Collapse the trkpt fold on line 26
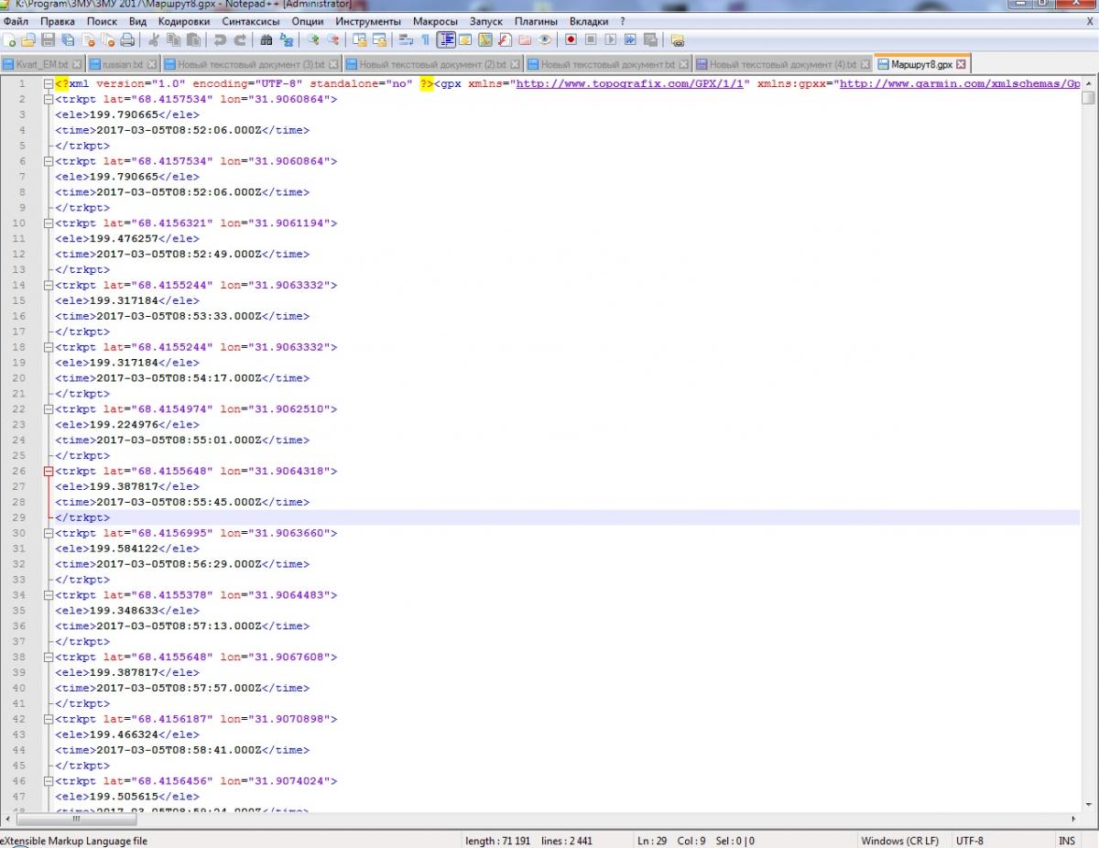This screenshot has width=1099, height=848. click(x=49, y=472)
